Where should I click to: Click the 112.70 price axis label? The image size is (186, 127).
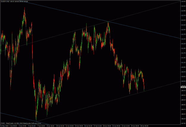(x=183, y=34)
